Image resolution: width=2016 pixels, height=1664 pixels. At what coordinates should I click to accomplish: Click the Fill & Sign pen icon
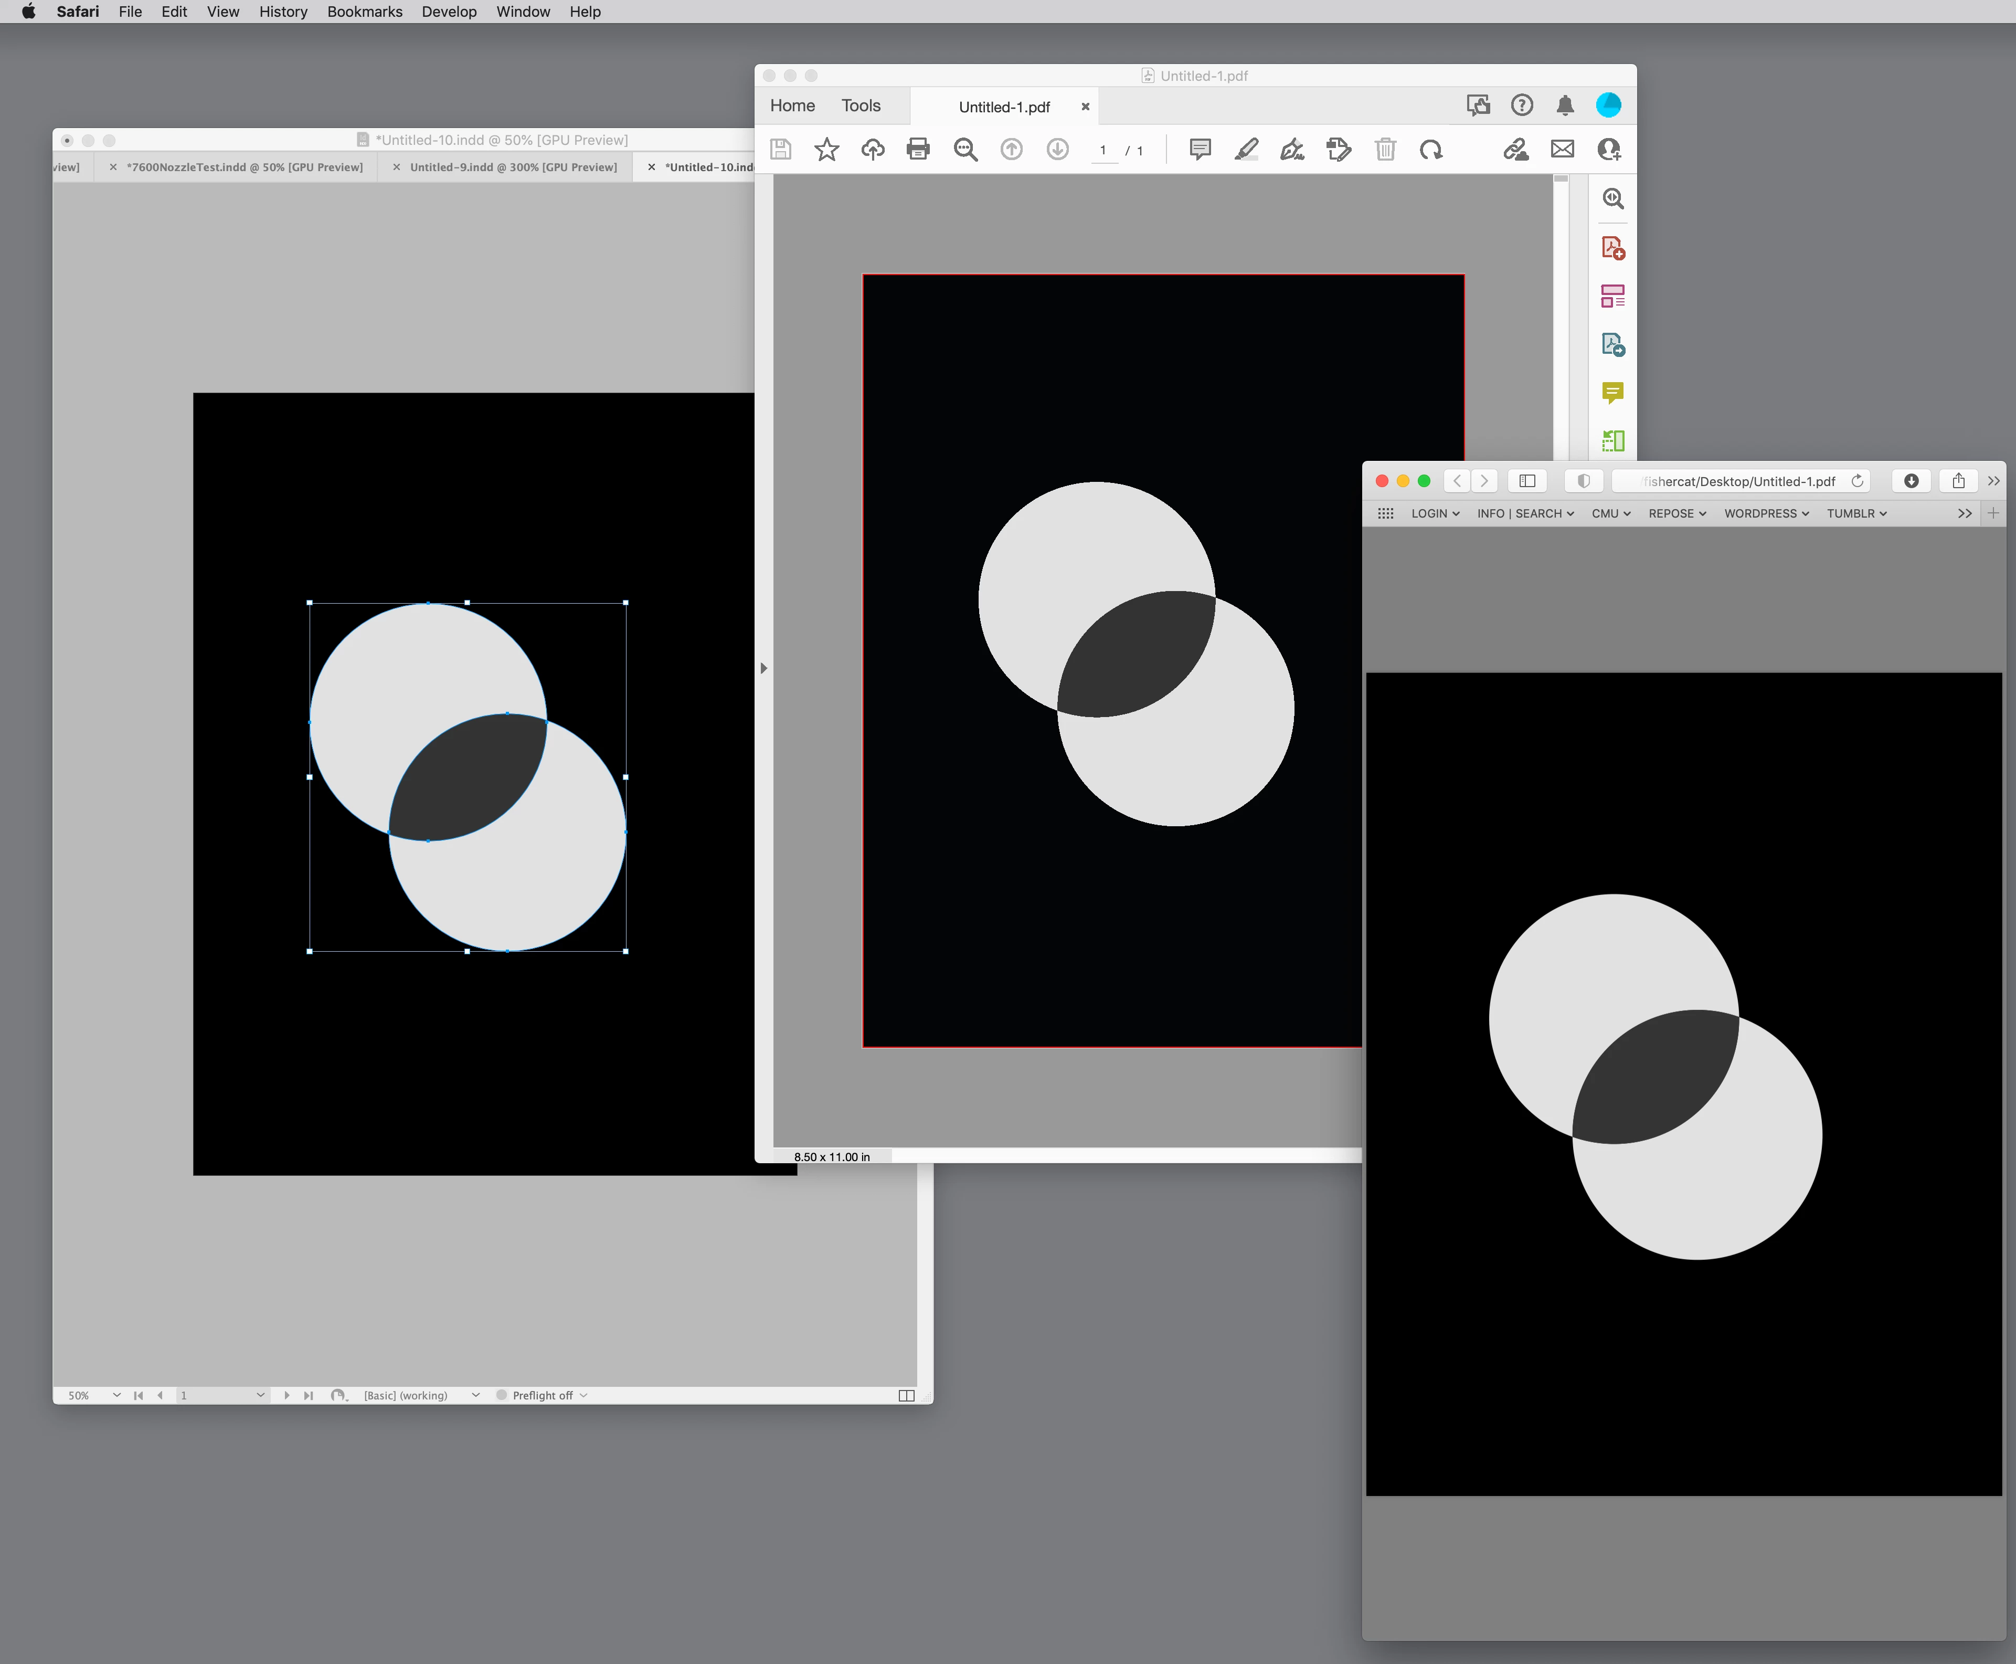pyautogui.click(x=1292, y=150)
